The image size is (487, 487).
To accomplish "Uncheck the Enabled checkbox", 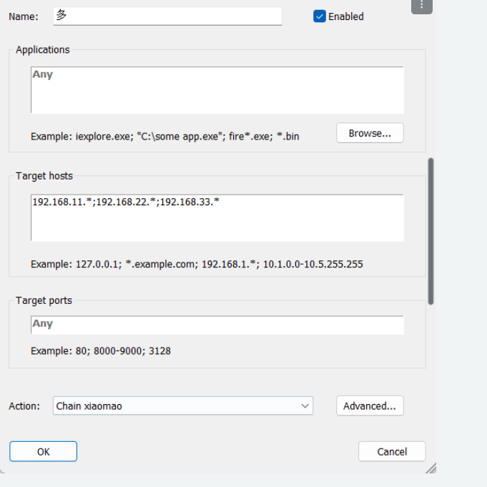I will click(x=320, y=16).
